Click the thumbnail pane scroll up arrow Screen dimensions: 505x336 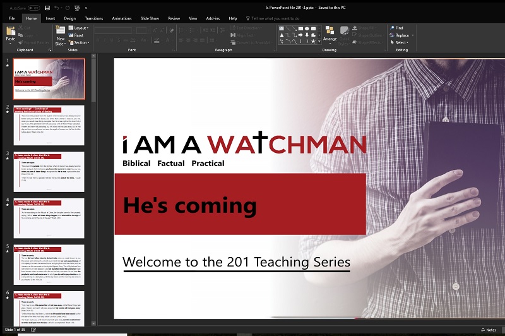93,56
